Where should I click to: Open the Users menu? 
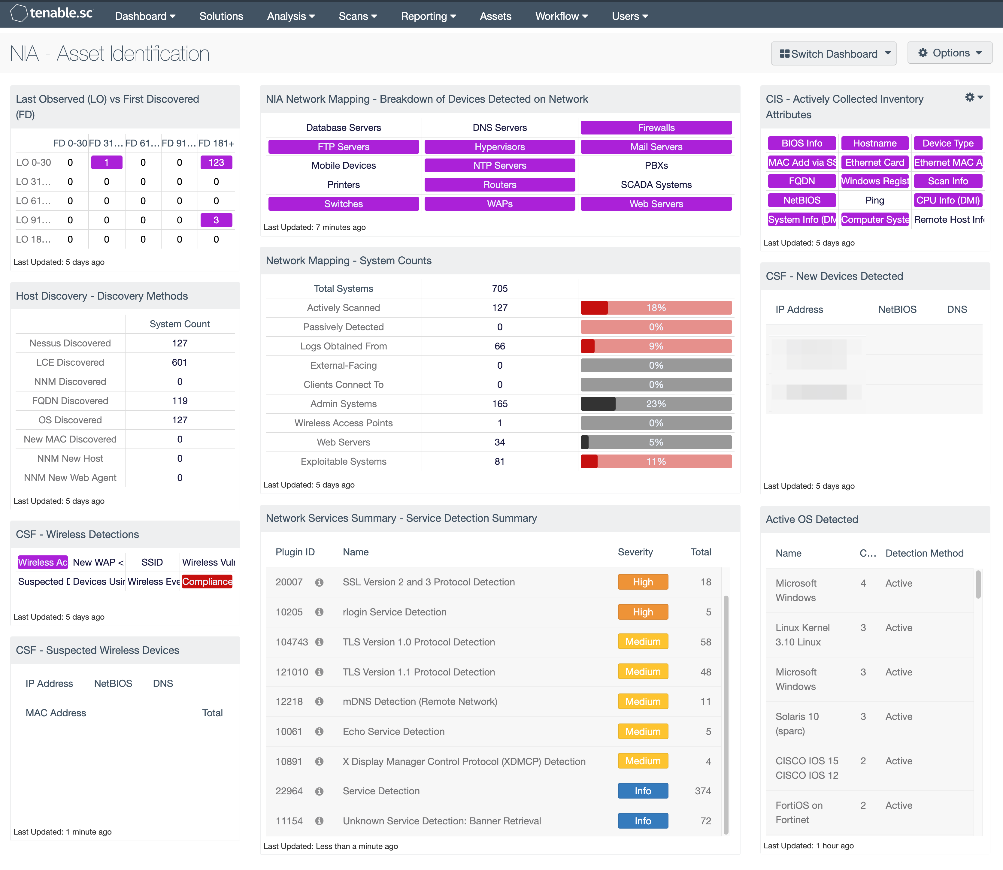point(630,16)
